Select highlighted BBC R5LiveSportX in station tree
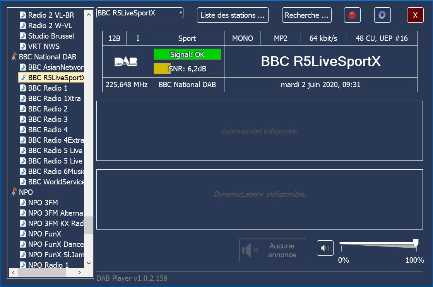433x287 pixels. (51, 78)
